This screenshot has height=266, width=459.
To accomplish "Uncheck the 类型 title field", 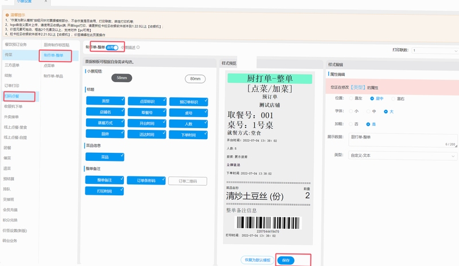I will tap(106, 101).
